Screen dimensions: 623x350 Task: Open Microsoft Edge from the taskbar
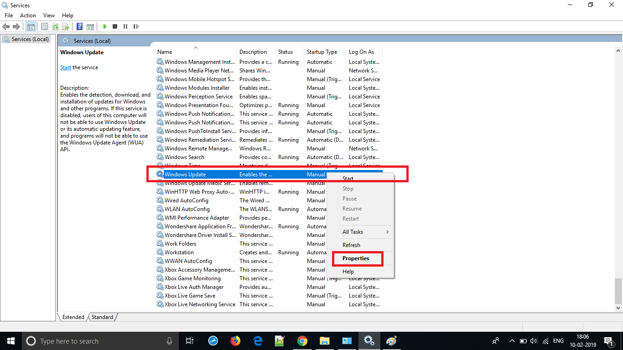[258, 341]
